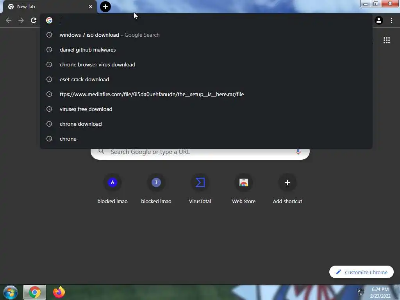Start voice search with microphone icon
The image size is (400, 300).
click(x=298, y=152)
